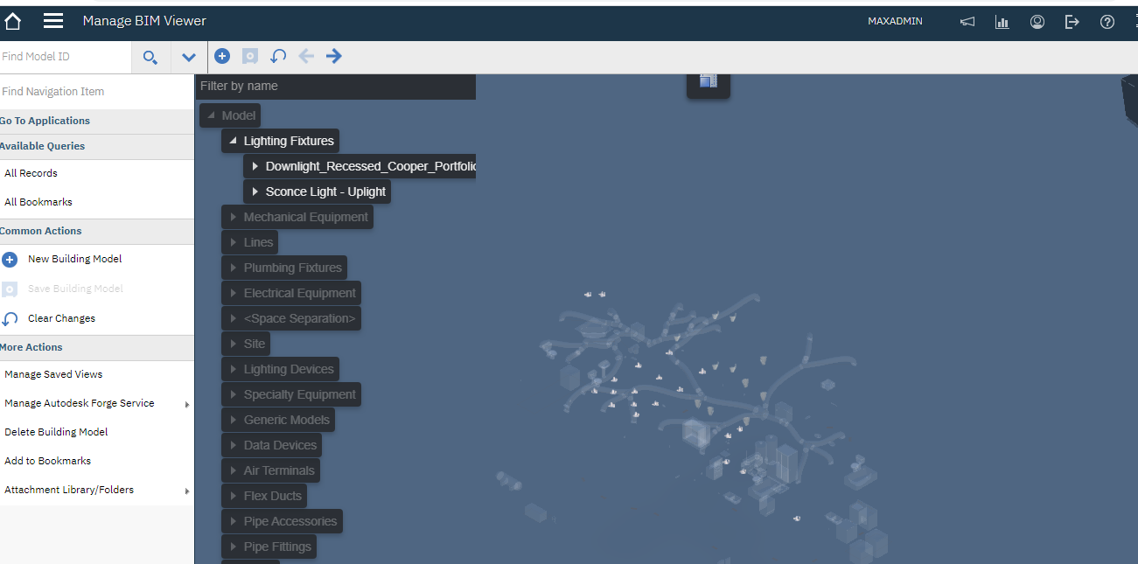Expand the Sconce Light - Uplight node
The width and height of the screenshot is (1138, 564).
click(255, 191)
